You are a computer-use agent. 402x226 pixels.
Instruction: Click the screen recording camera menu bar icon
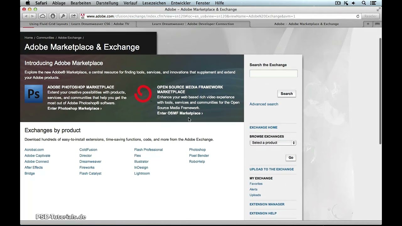point(338,3)
